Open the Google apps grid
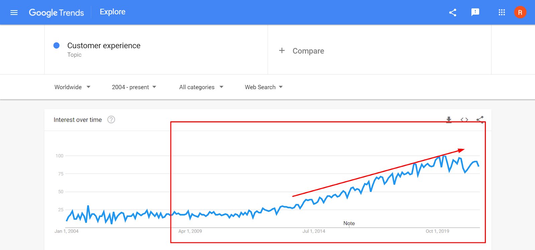The width and height of the screenshot is (535, 250). 502,12
